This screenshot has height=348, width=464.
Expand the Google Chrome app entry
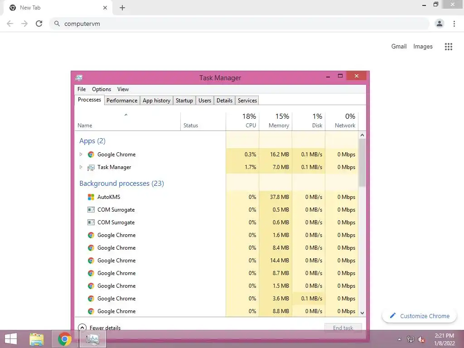(81, 155)
